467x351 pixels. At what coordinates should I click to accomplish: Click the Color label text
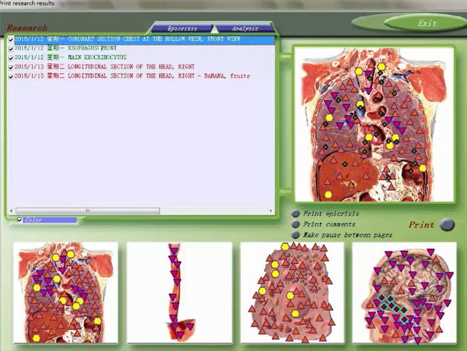point(33,220)
